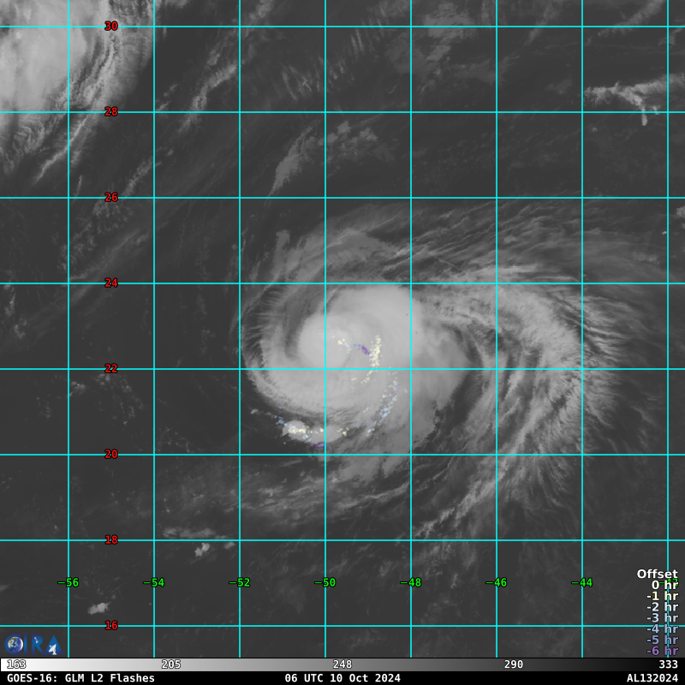Click longitude label -44
685x685 pixels.
582,582
